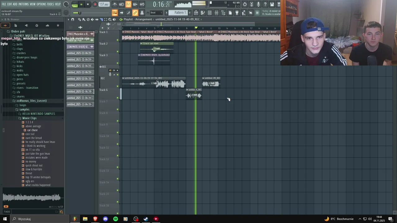
Task: Toggle blend recording overdub icon
Action: click(x=135, y=4)
